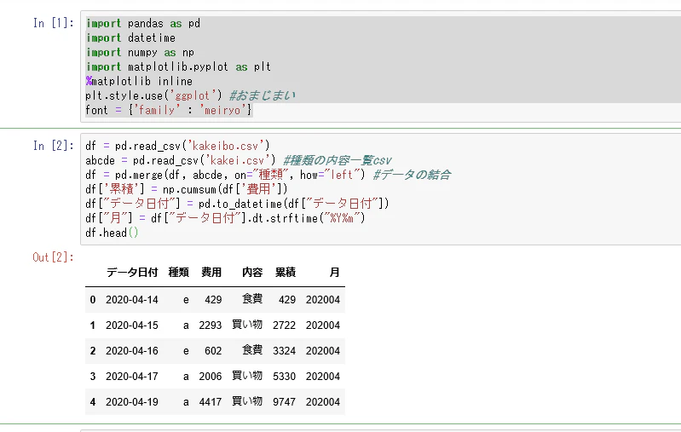The height and width of the screenshot is (432, 681).
Task: Click the 'import pandas as pd' code line
Action: click(x=143, y=24)
